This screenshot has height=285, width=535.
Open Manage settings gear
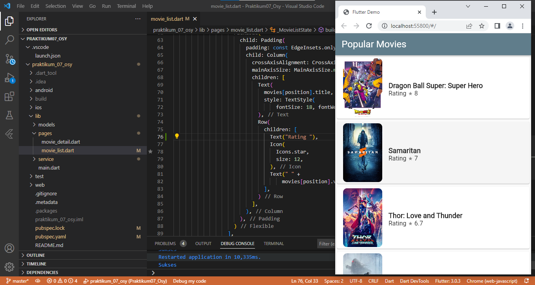[9, 267]
